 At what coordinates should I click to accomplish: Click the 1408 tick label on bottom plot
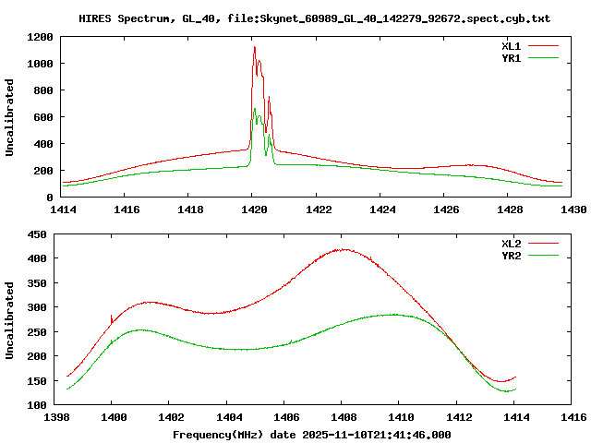point(343,418)
